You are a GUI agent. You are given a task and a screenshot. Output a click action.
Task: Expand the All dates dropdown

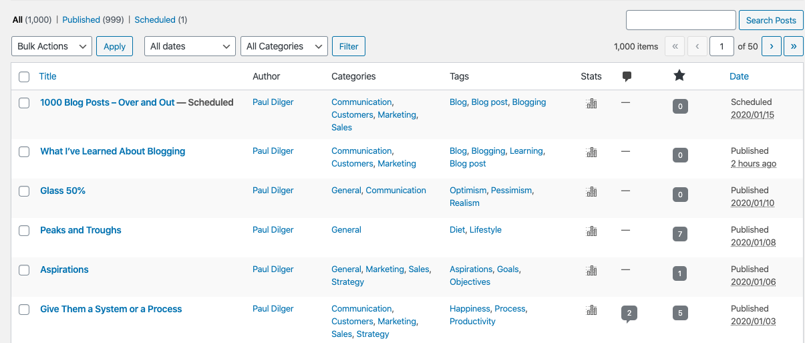190,46
